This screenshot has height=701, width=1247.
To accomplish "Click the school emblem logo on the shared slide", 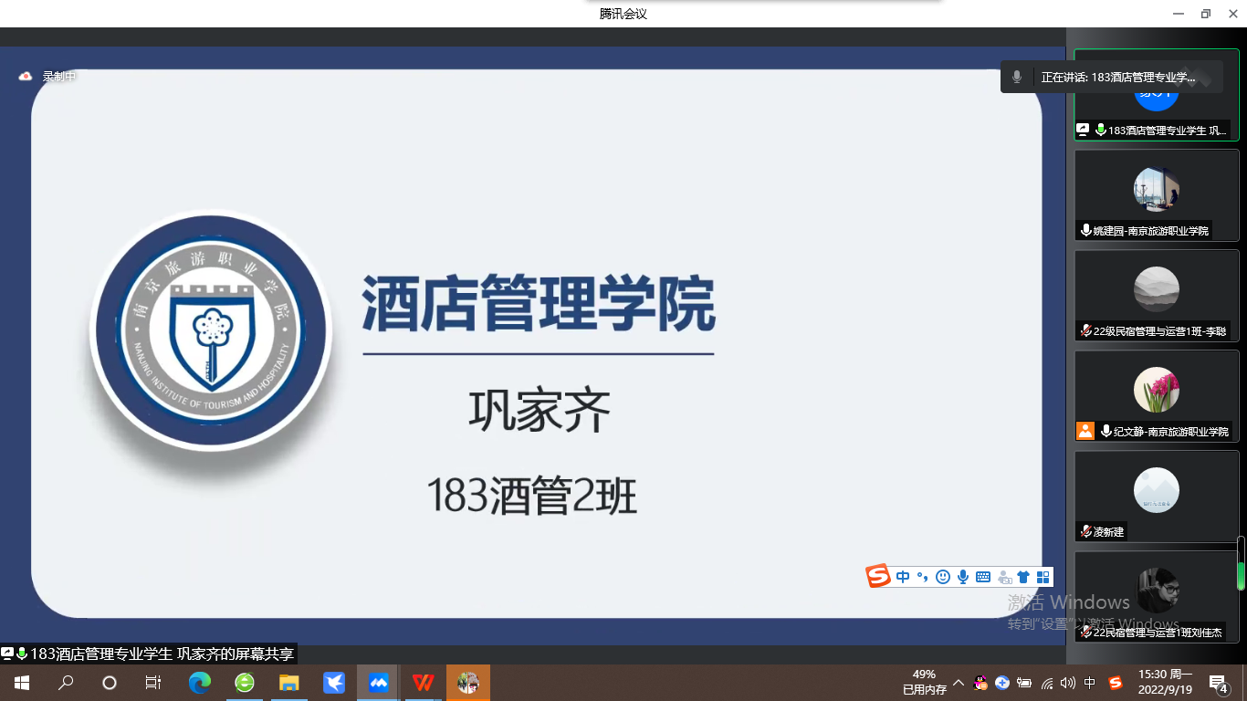I will pos(211,332).
